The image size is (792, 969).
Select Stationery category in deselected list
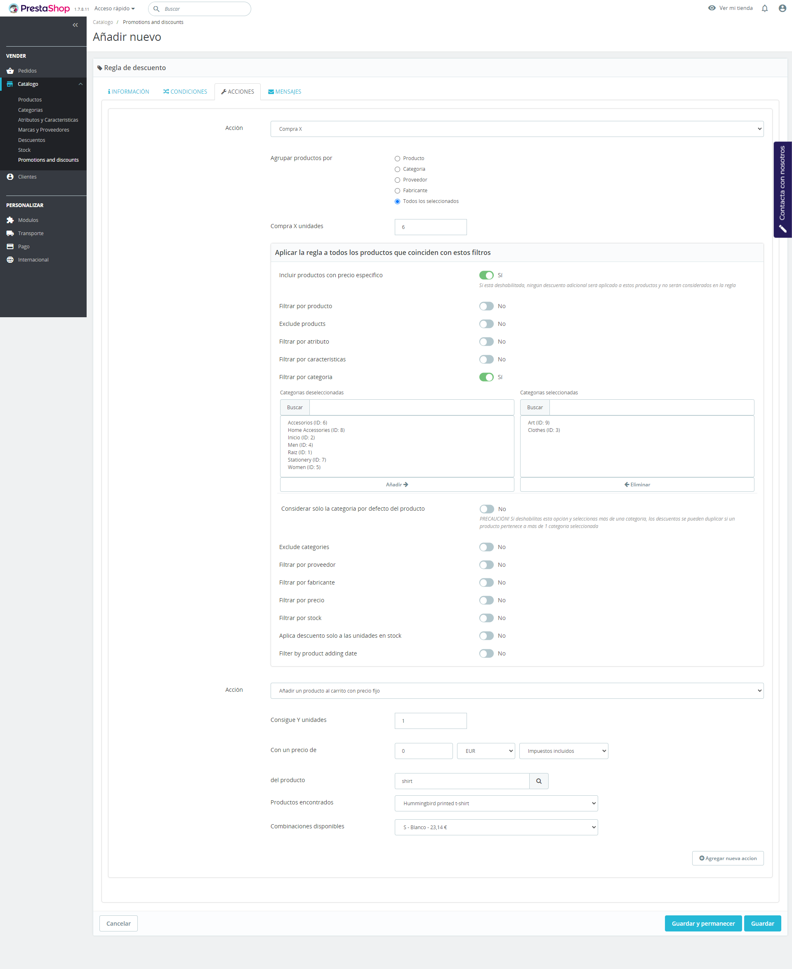(306, 460)
